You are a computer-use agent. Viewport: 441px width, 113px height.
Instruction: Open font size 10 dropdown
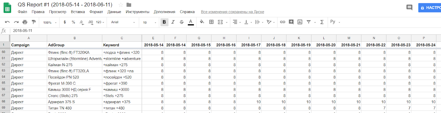pos(150,22)
